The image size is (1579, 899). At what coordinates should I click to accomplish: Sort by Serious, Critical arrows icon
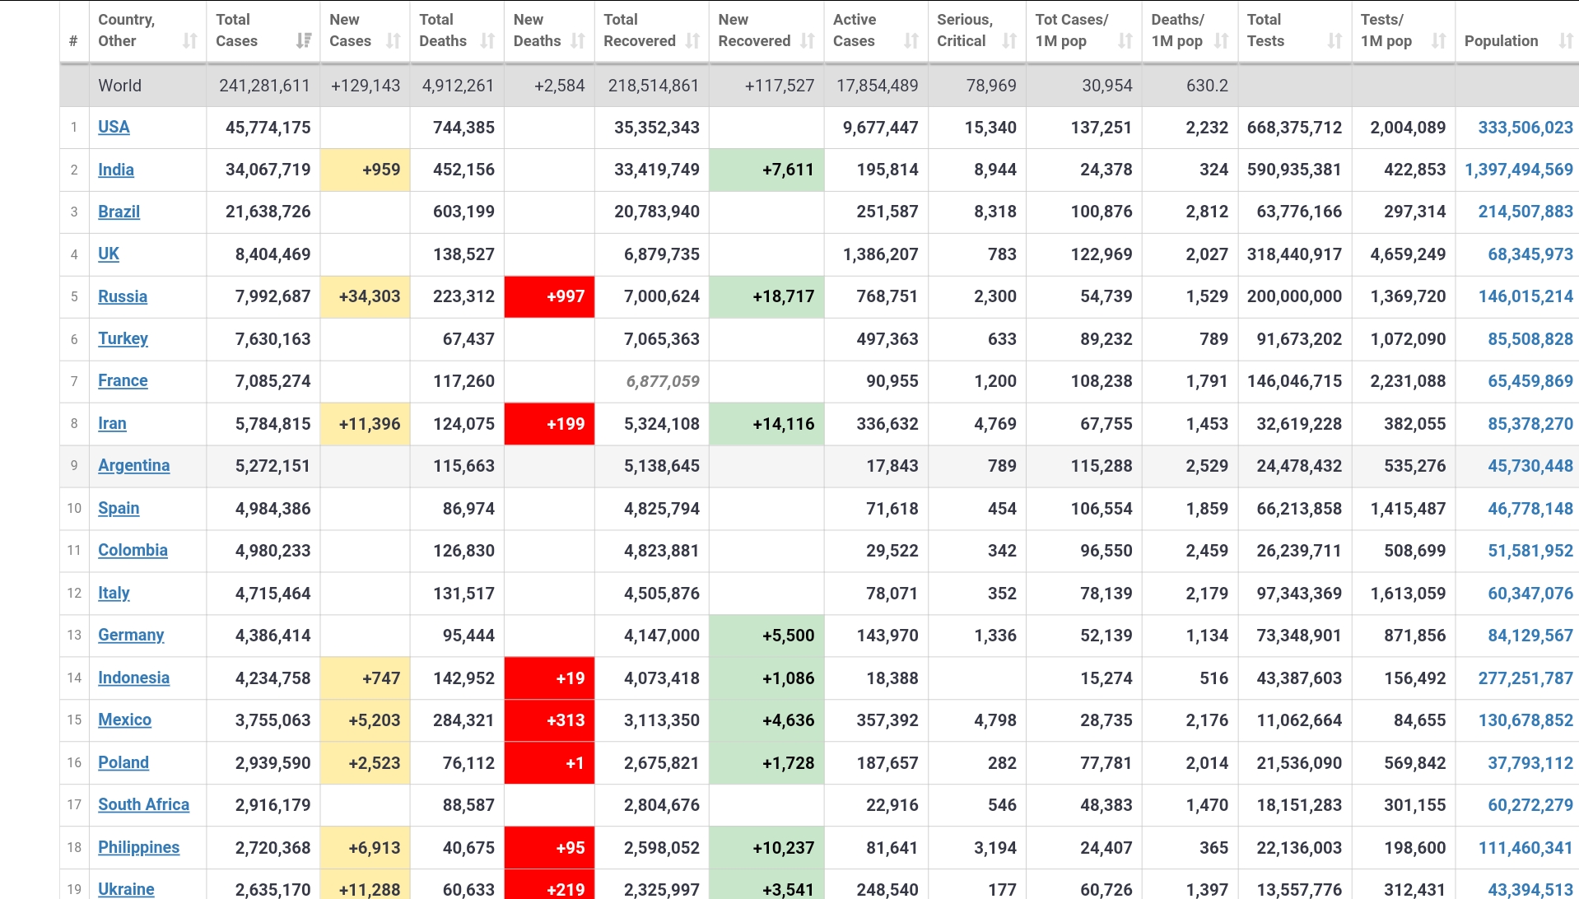(1009, 40)
